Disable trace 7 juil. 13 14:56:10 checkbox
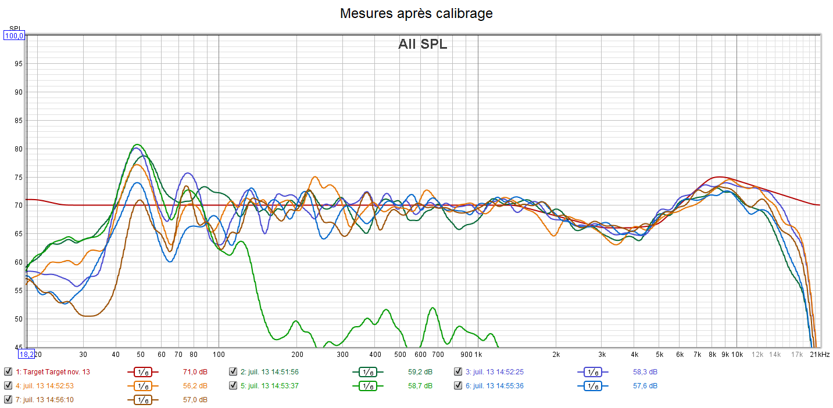Viewport: 833px width, 408px height. point(8,400)
